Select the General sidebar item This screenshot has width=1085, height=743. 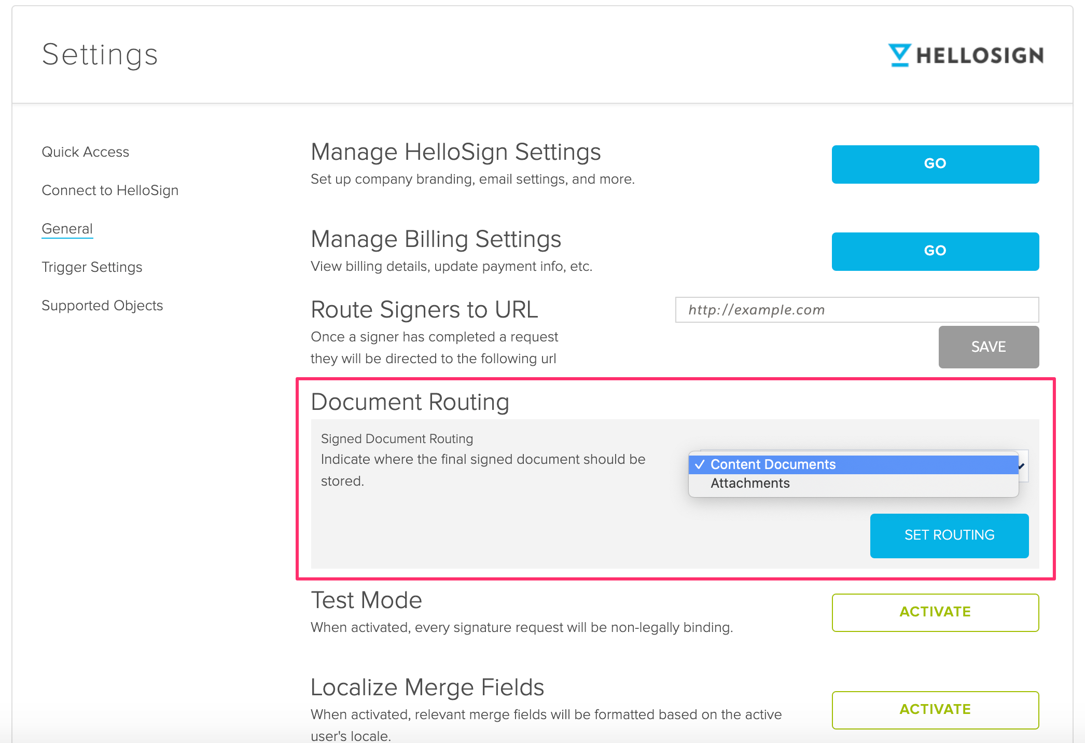click(x=67, y=229)
